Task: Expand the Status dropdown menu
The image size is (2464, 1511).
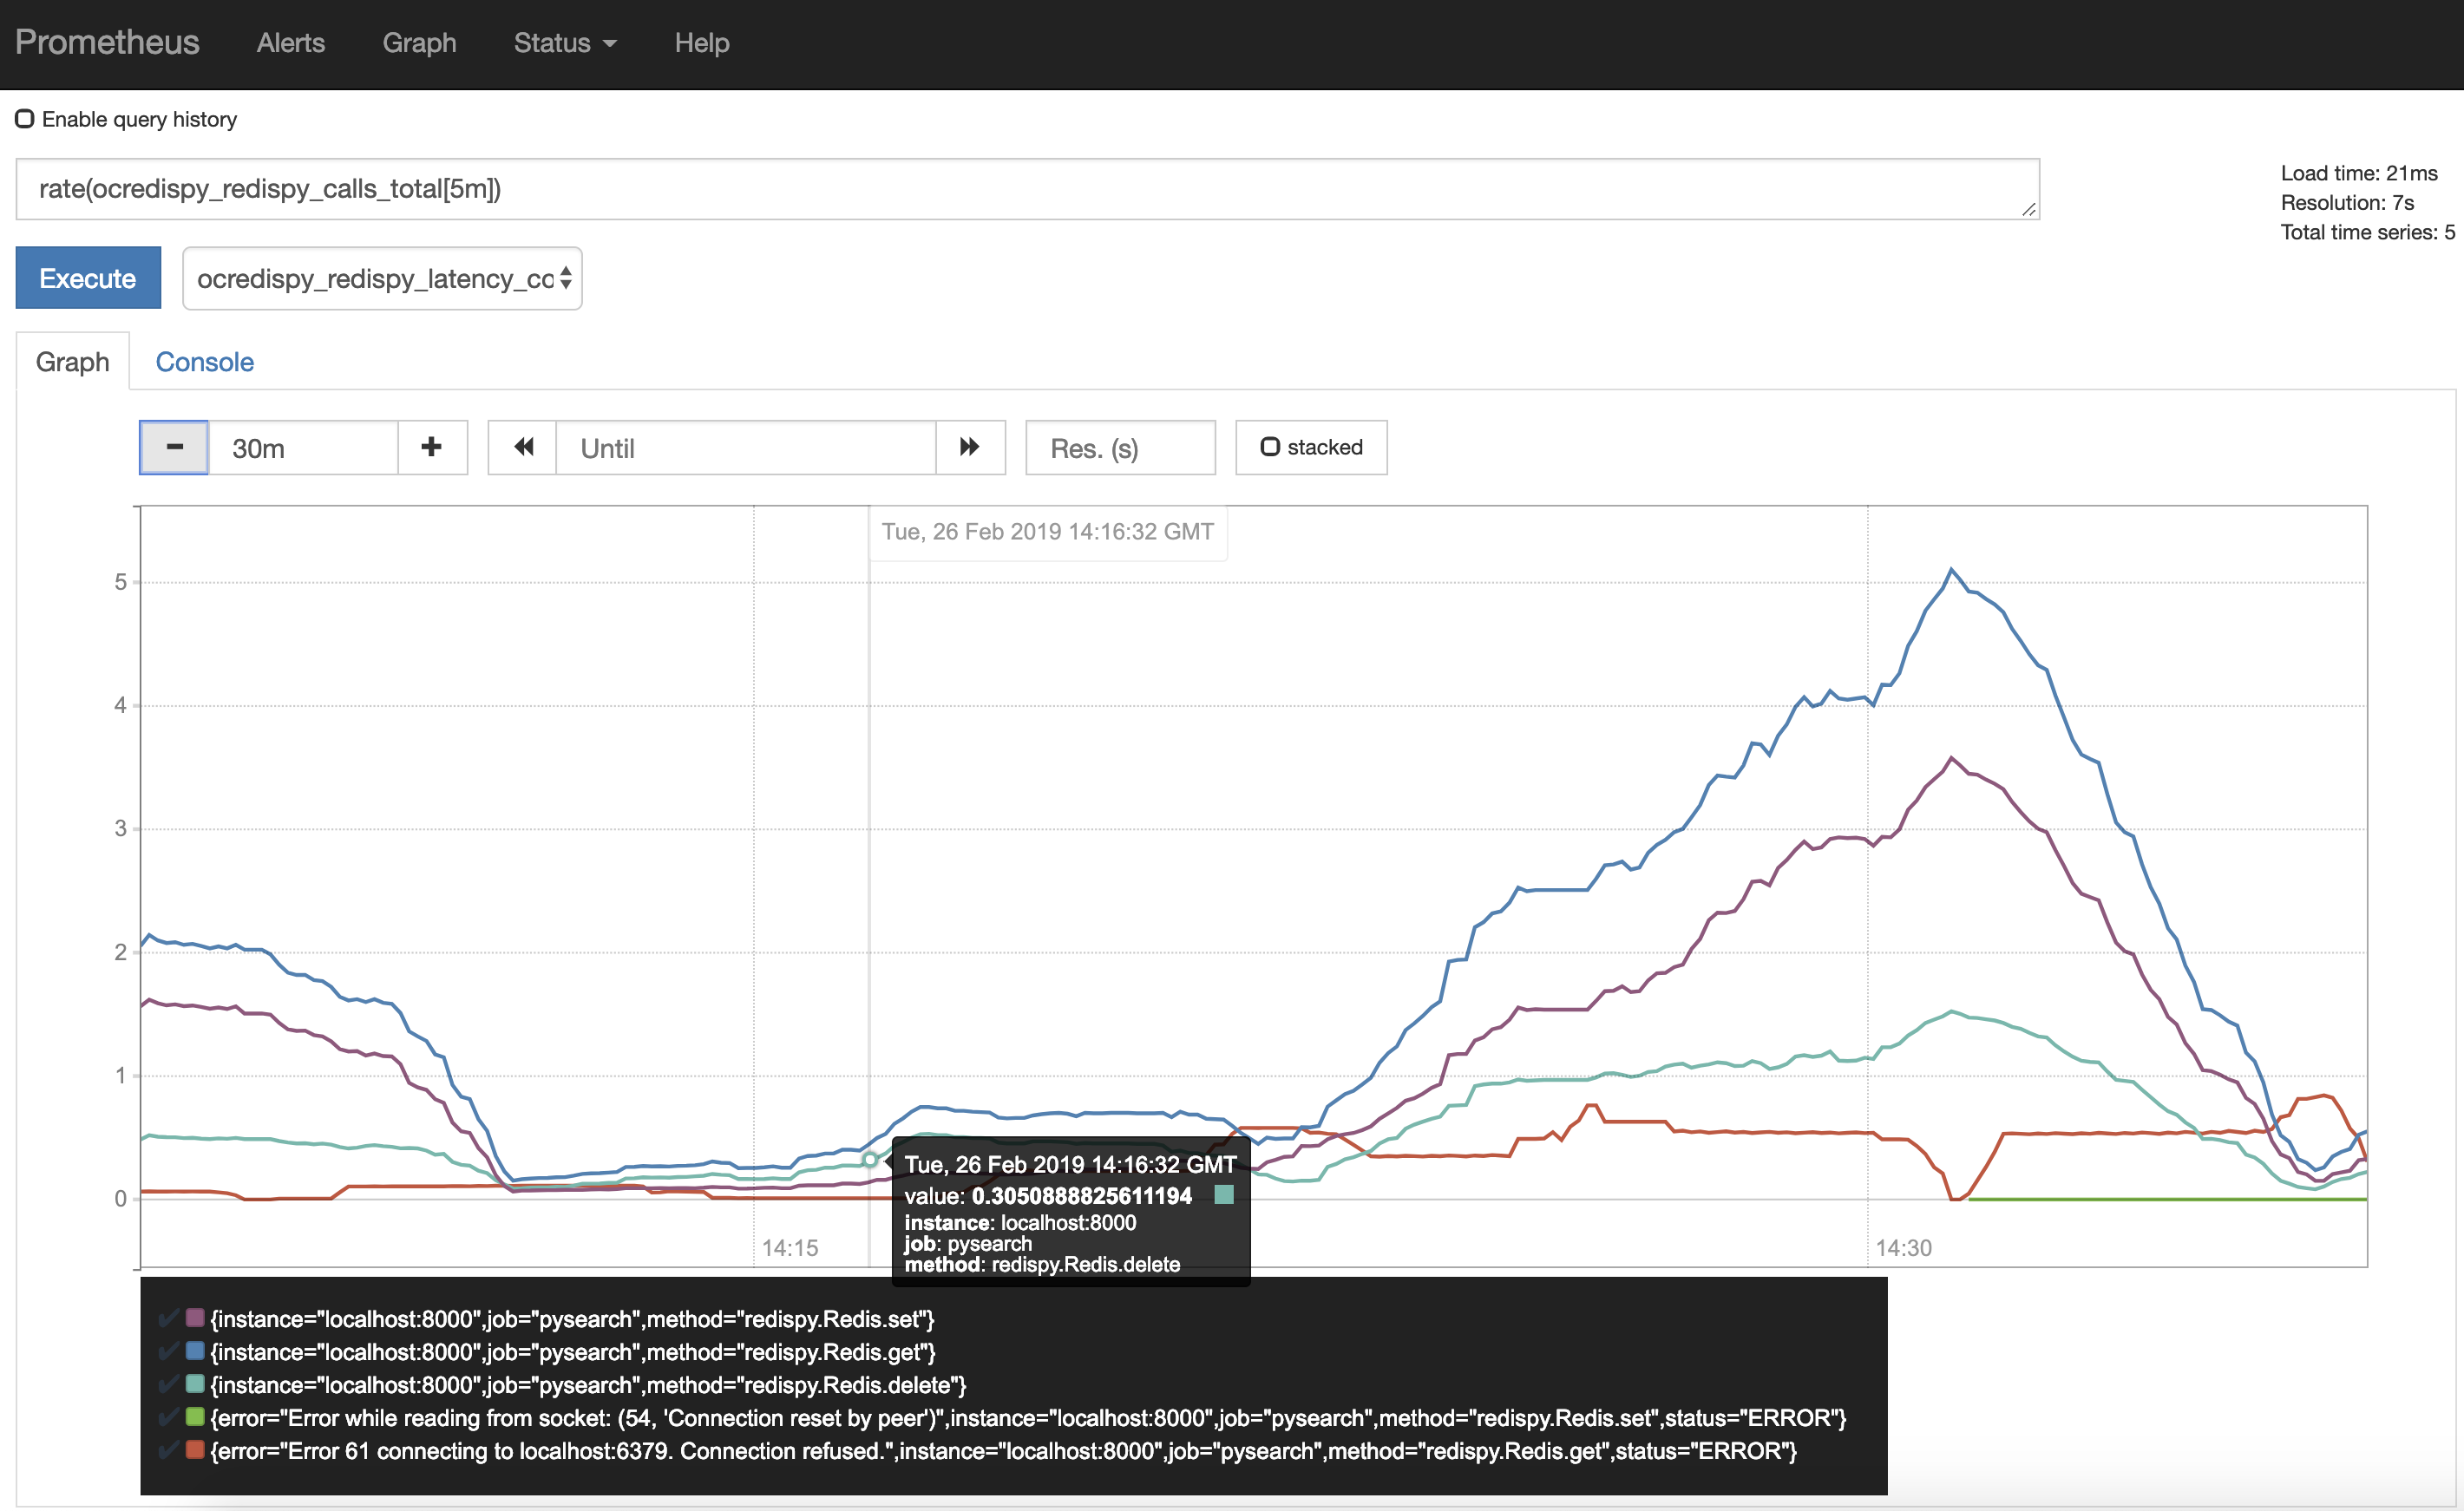Action: pos(565,43)
